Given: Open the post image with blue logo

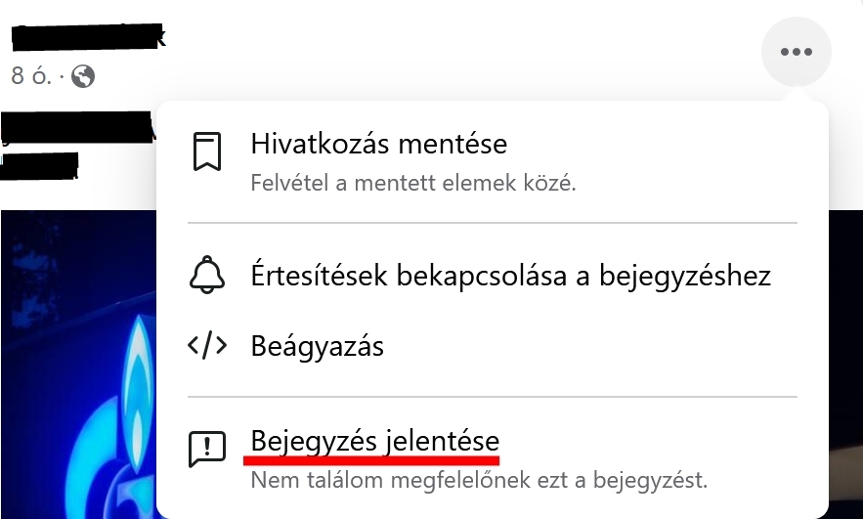Looking at the screenshot, I should tap(78, 365).
